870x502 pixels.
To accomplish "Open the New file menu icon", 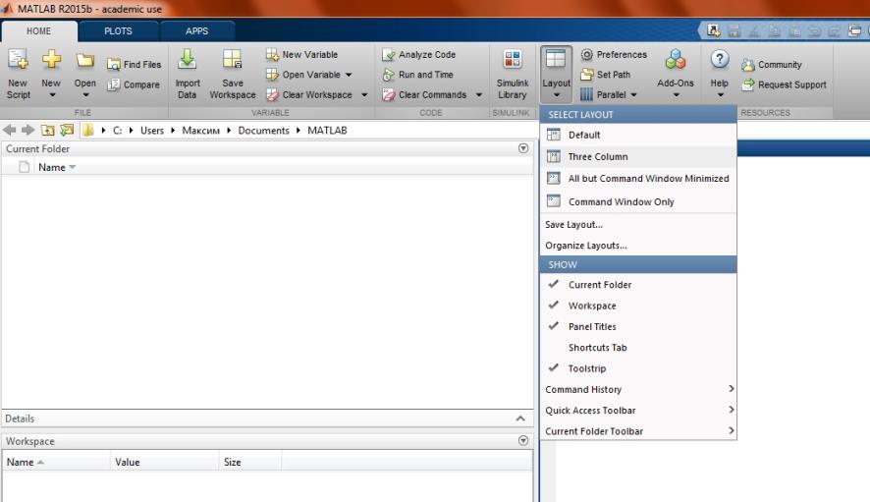I will [x=51, y=59].
